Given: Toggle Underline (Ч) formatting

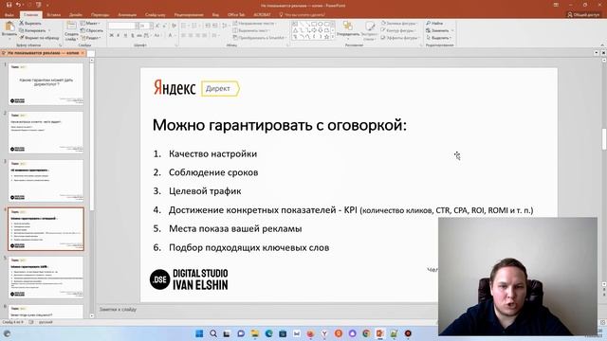Looking at the screenshot, I should (125, 36).
